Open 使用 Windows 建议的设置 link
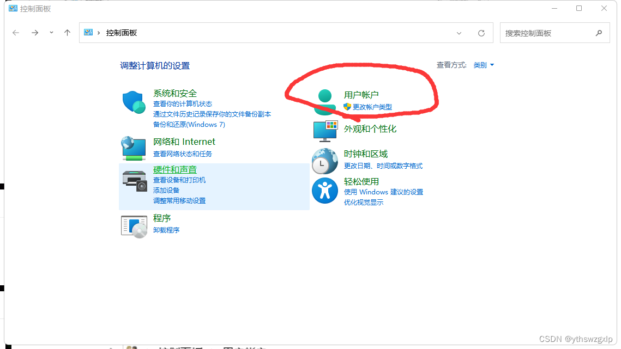621x349 pixels. (383, 192)
